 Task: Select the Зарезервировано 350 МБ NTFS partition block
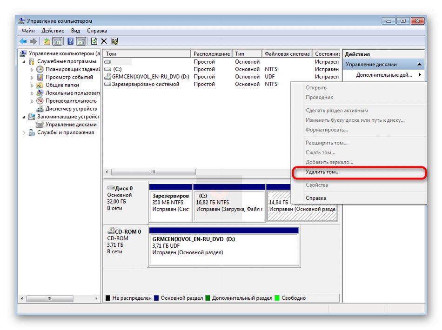pos(171,202)
